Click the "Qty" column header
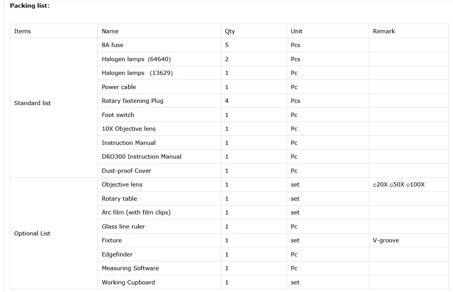The height and width of the screenshot is (292, 453). 230,31
